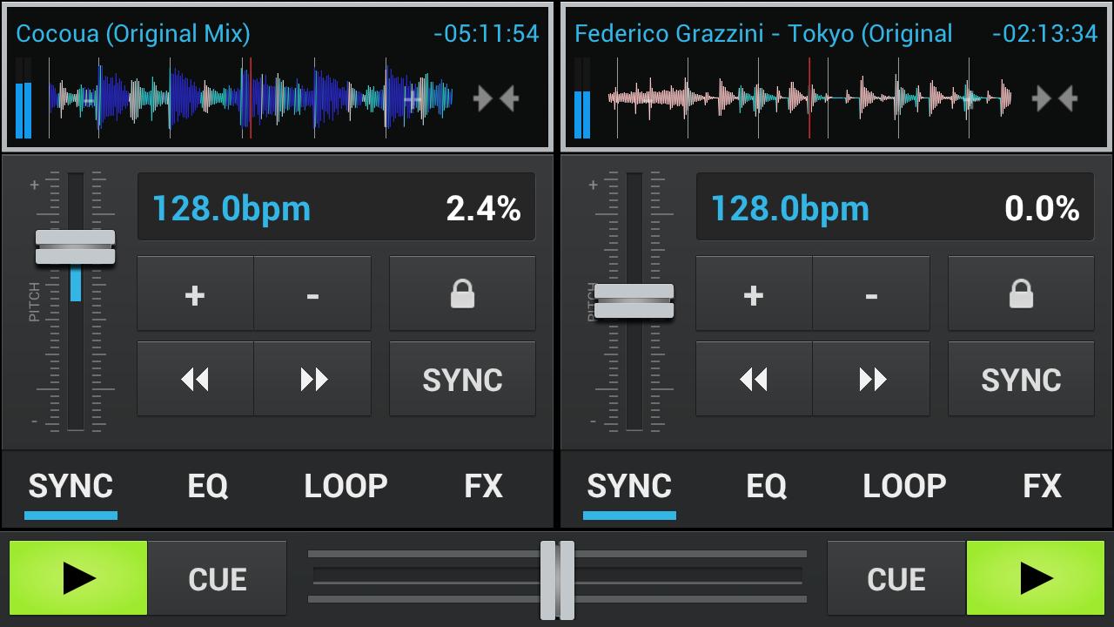This screenshot has width=1114, height=627.
Task: Select the left deck SYNC tab
Action: 70,486
